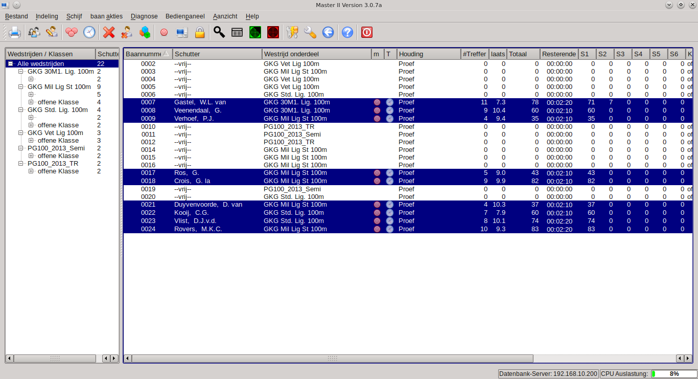698x379 pixels.
Task: Click the three red targets toolbar icon
Action: pos(72,33)
